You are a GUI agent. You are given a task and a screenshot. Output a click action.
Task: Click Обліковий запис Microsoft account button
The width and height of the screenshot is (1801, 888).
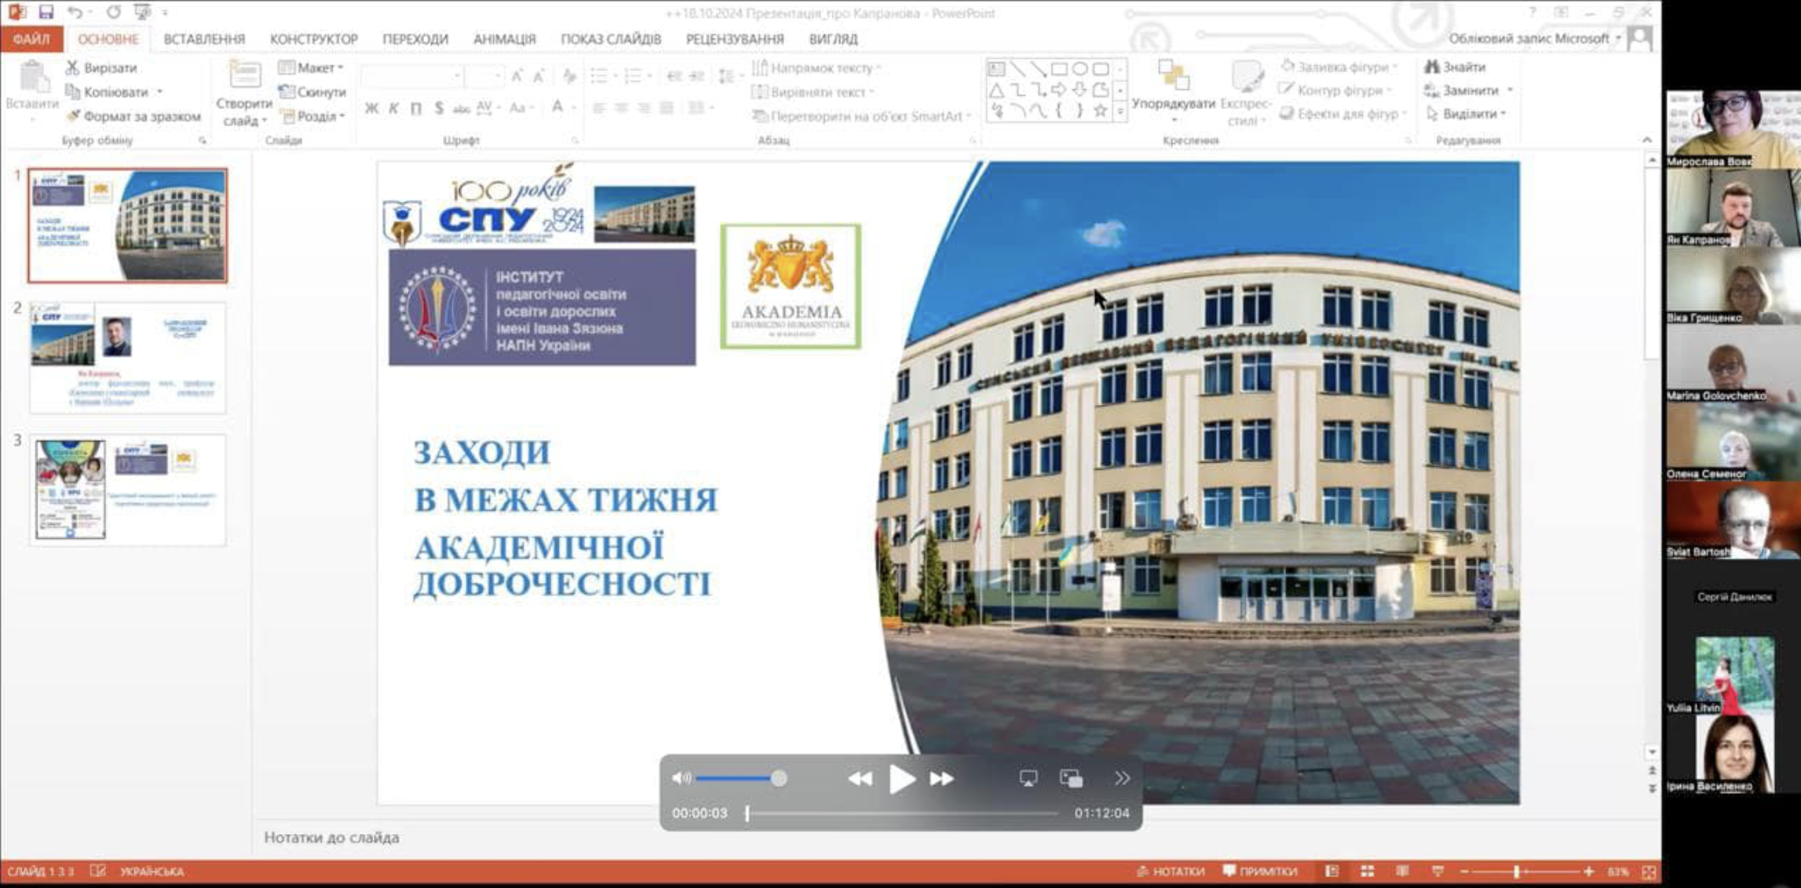click(x=1534, y=38)
